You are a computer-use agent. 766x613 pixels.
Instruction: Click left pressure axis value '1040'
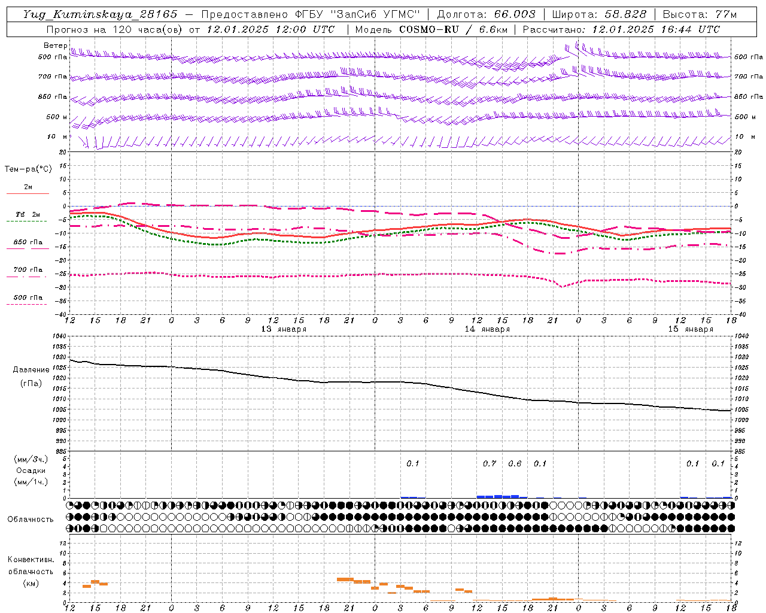coord(60,336)
